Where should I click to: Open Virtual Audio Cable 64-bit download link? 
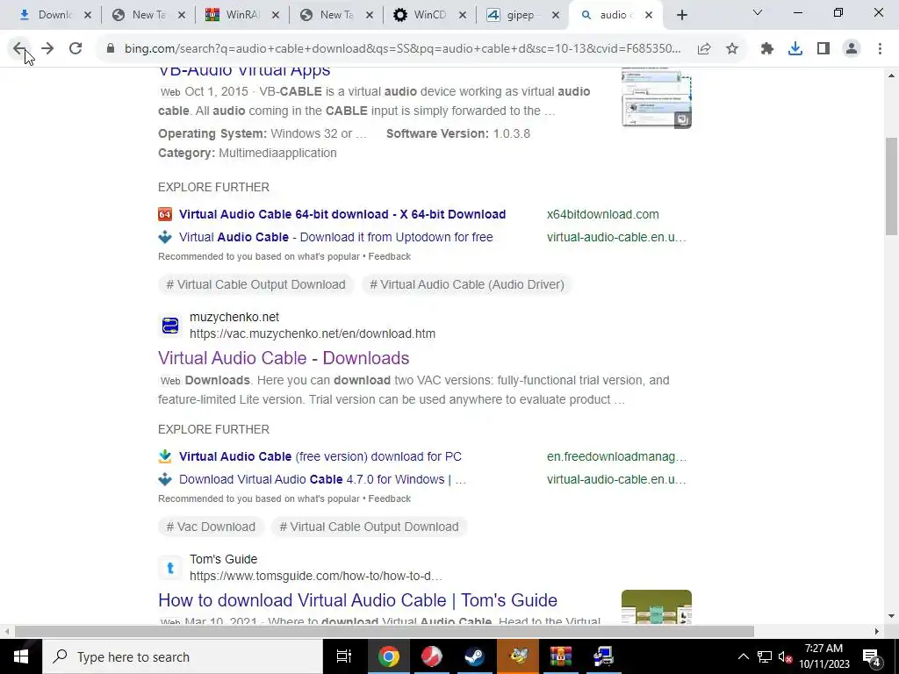click(342, 214)
